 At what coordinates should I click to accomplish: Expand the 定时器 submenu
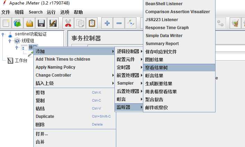(x=129, y=67)
